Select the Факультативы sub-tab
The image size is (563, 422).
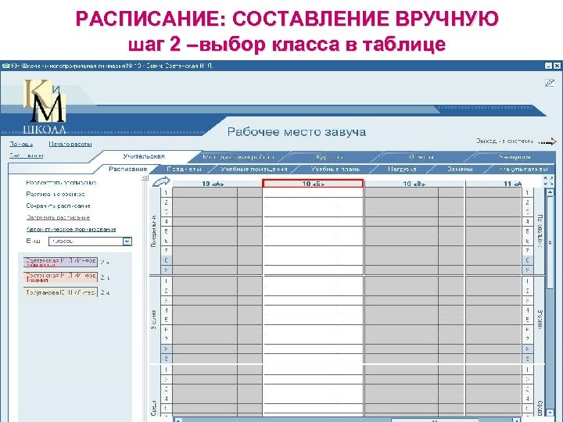523,169
